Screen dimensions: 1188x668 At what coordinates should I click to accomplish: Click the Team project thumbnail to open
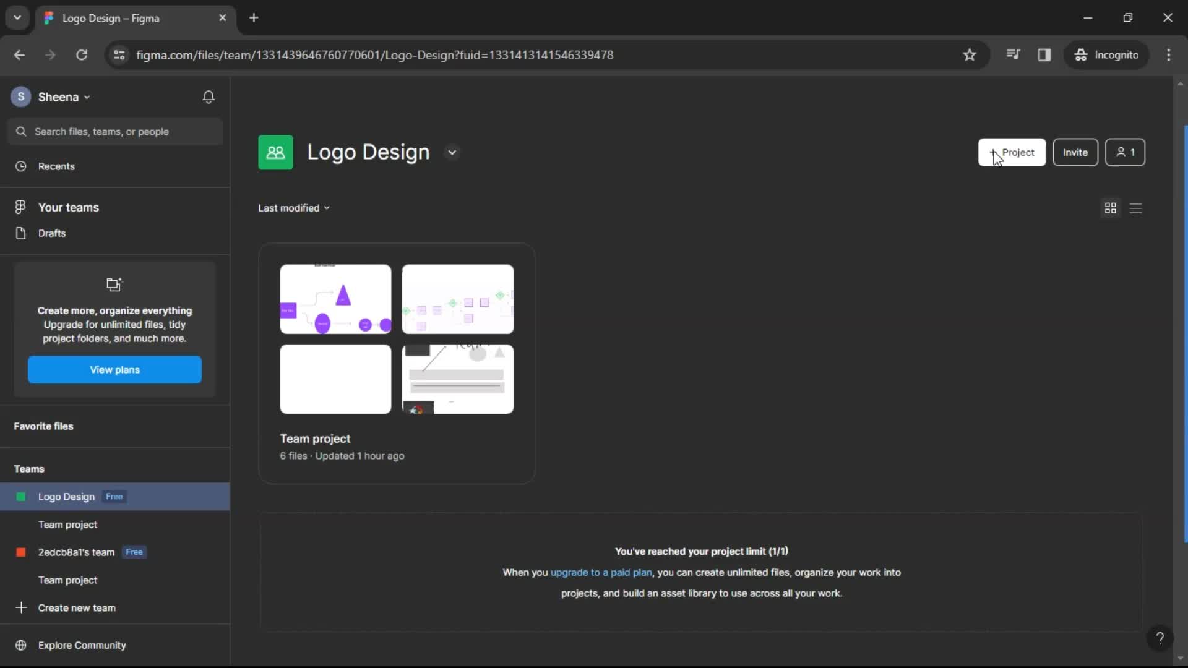[x=397, y=338]
